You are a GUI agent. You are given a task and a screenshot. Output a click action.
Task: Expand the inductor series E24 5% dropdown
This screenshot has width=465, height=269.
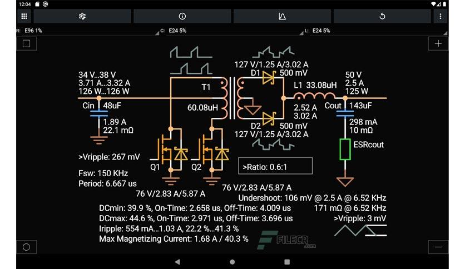[376, 31]
